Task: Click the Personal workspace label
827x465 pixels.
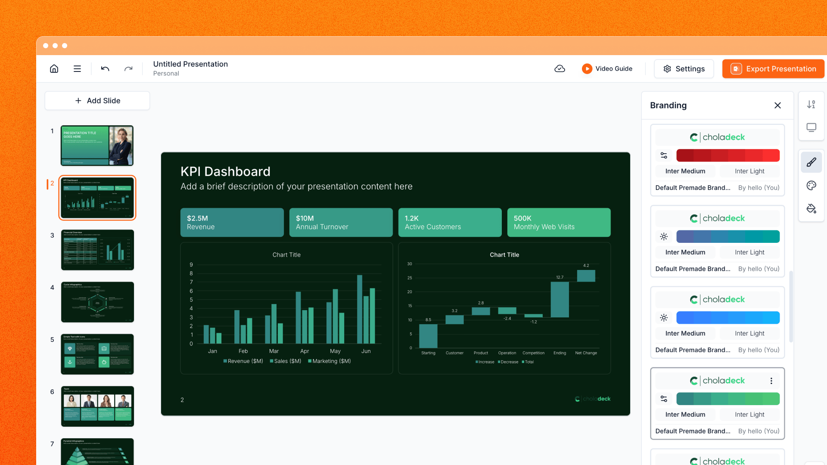Action: point(166,74)
